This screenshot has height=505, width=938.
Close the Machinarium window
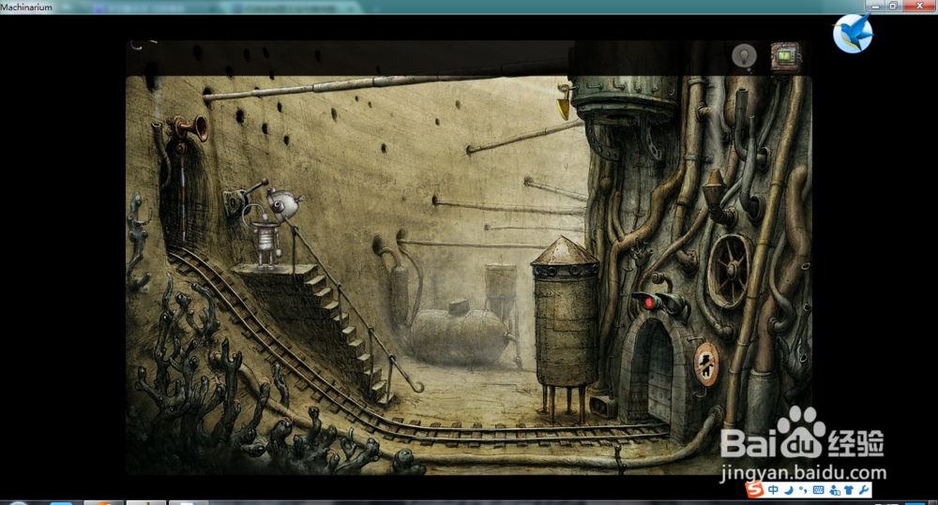pyautogui.click(x=920, y=6)
